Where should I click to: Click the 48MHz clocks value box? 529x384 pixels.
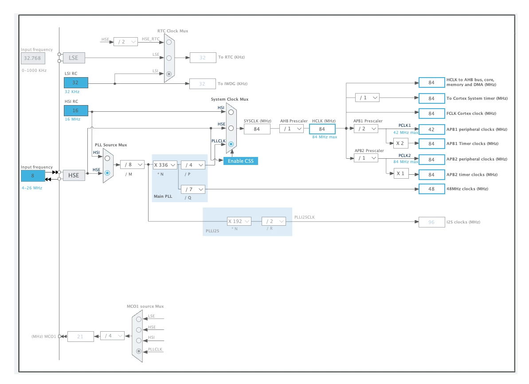click(432, 189)
